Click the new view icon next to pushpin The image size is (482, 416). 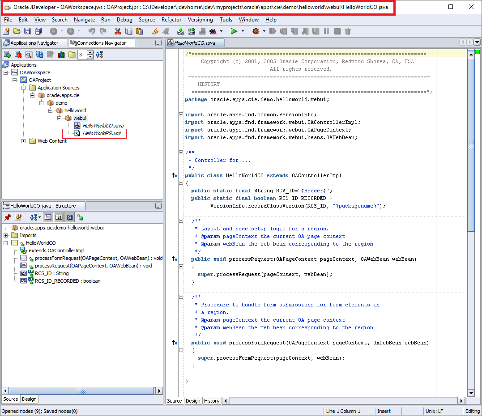pos(18,217)
